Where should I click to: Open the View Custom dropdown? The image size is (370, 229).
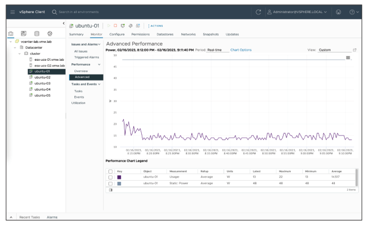pyautogui.click(x=334, y=50)
